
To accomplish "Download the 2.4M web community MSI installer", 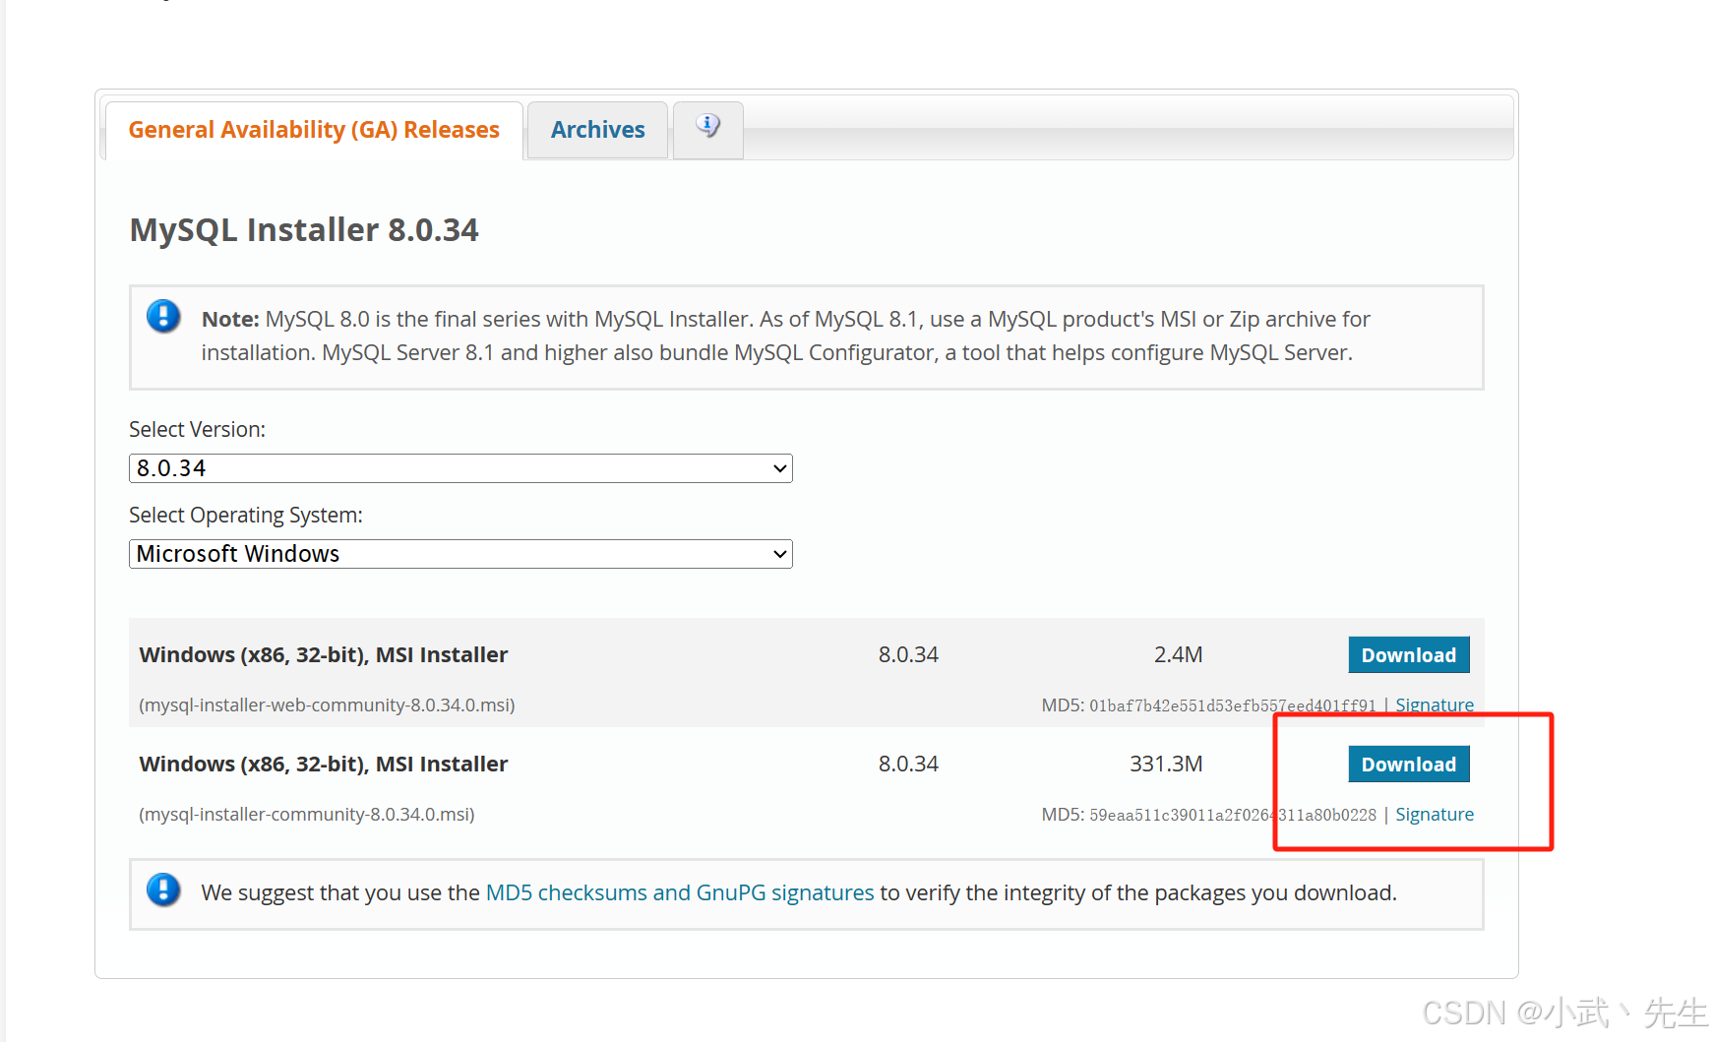I will pos(1408,655).
